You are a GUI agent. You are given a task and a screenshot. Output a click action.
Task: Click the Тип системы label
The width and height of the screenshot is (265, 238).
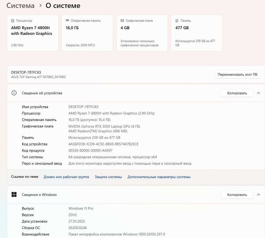pos(32,157)
